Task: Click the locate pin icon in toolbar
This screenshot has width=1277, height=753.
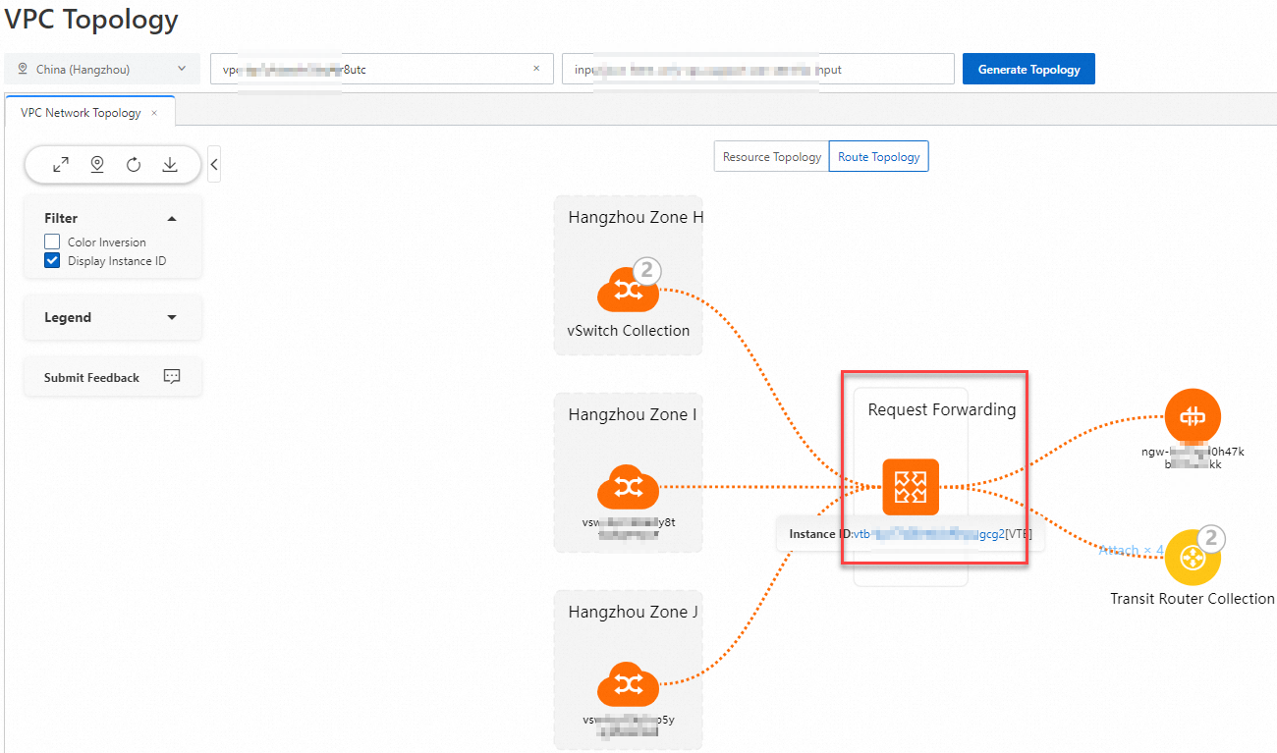Action: point(97,165)
